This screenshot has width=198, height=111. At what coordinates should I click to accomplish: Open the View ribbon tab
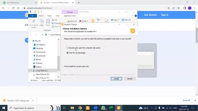(x=58, y=16)
